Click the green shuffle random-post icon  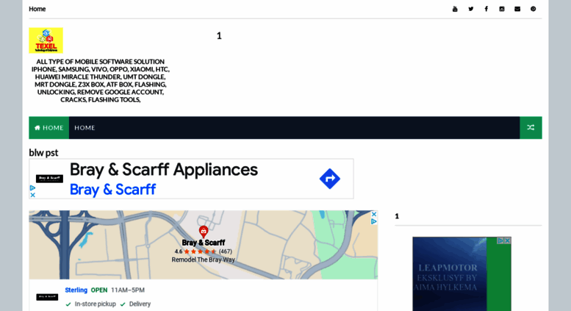[531, 128]
